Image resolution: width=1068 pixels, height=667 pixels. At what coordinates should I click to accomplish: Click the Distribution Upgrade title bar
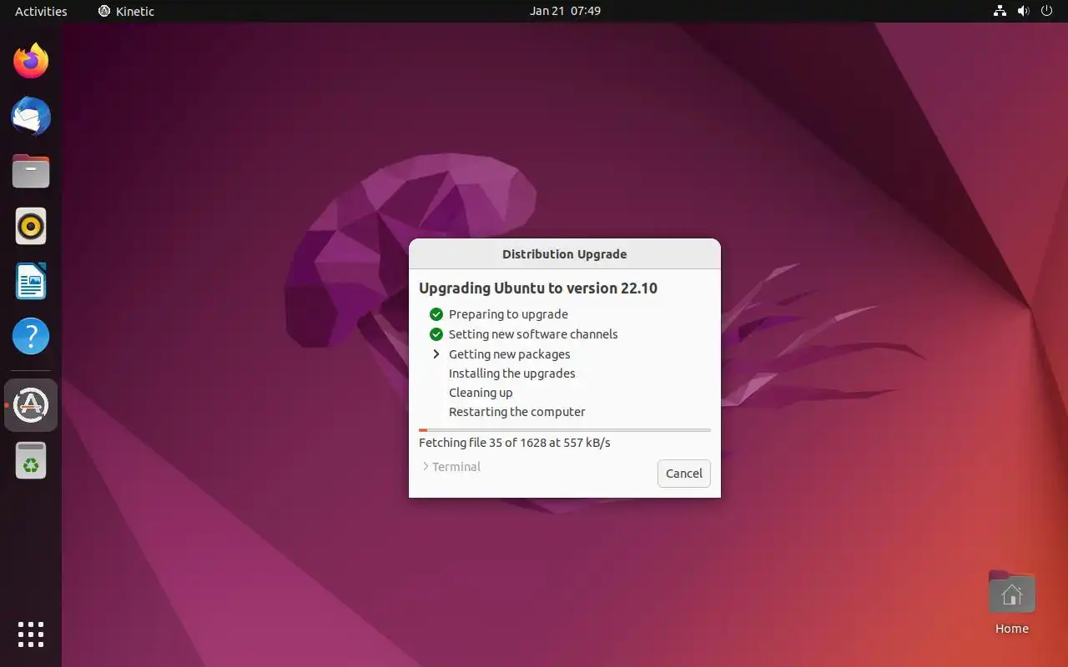pyautogui.click(x=565, y=254)
